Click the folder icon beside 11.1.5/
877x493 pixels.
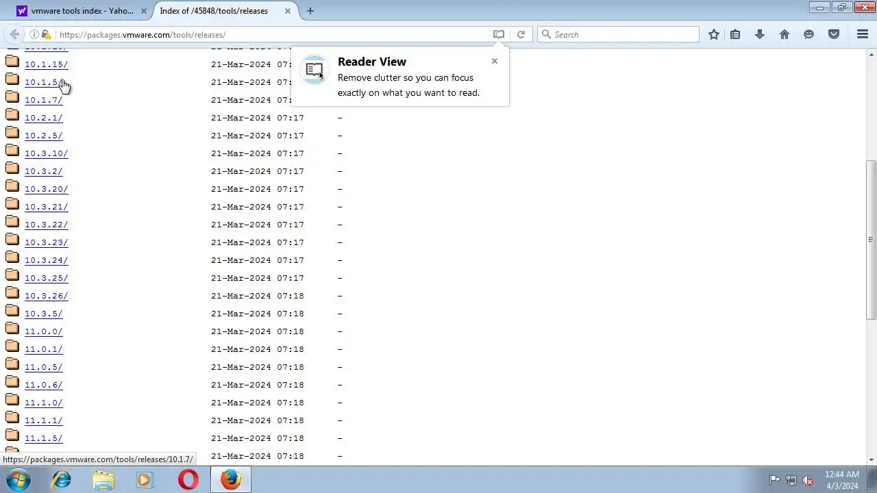click(12, 435)
